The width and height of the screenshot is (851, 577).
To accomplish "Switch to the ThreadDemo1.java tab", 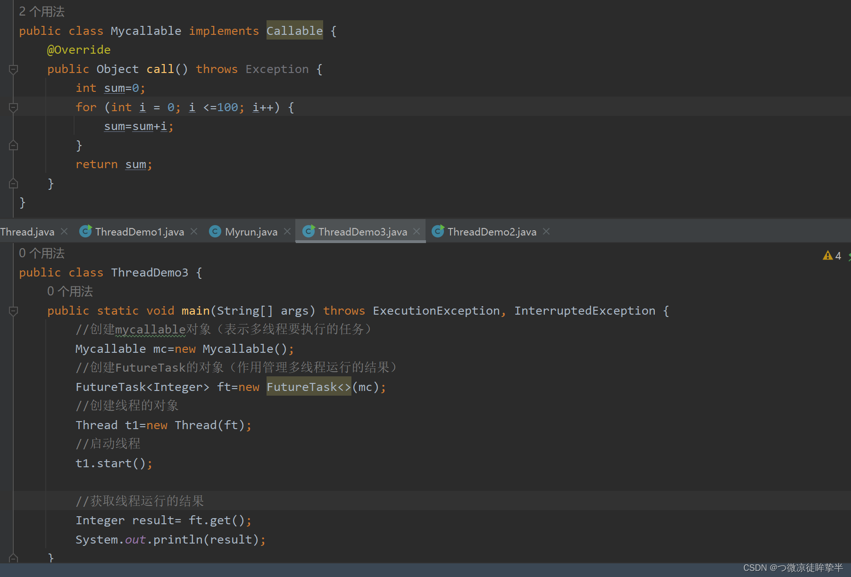I will (x=139, y=232).
